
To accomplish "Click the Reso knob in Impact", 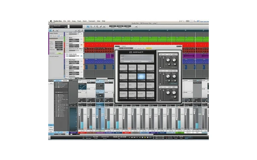I will [x=174, y=76].
